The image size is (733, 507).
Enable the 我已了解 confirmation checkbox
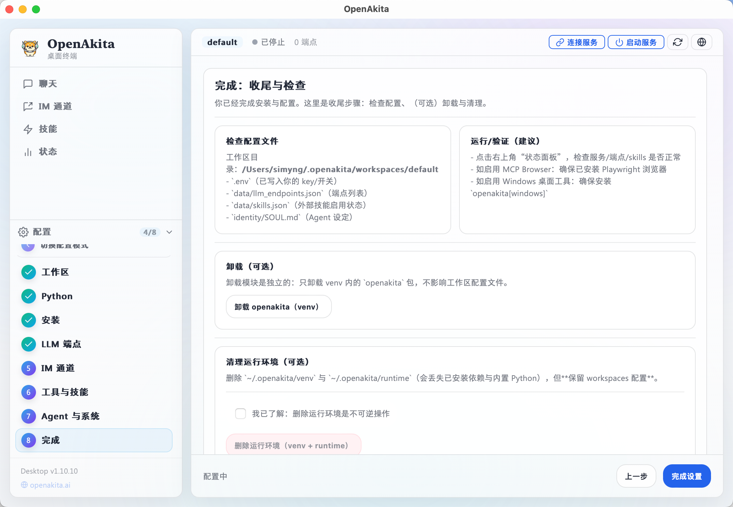pyautogui.click(x=240, y=414)
